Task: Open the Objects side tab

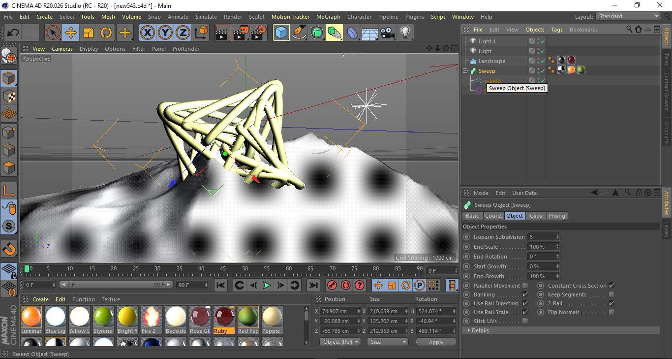Action: click(x=667, y=37)
